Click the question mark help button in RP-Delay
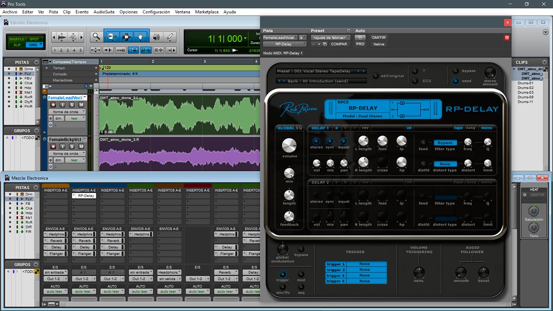Screen dimensions: 553x311 415,71
